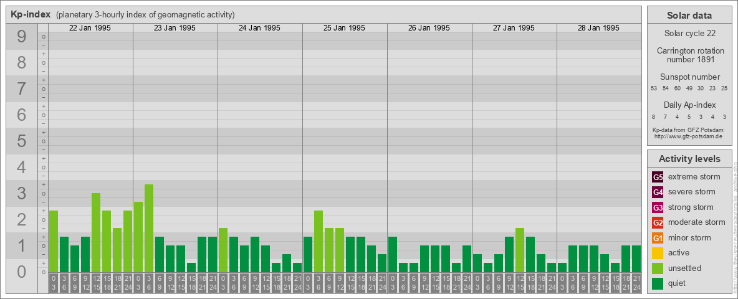Click the '0 3' time label under 22 Jan
The width and height of the screenshot is (738, 299).
click(x=54, y=283)
